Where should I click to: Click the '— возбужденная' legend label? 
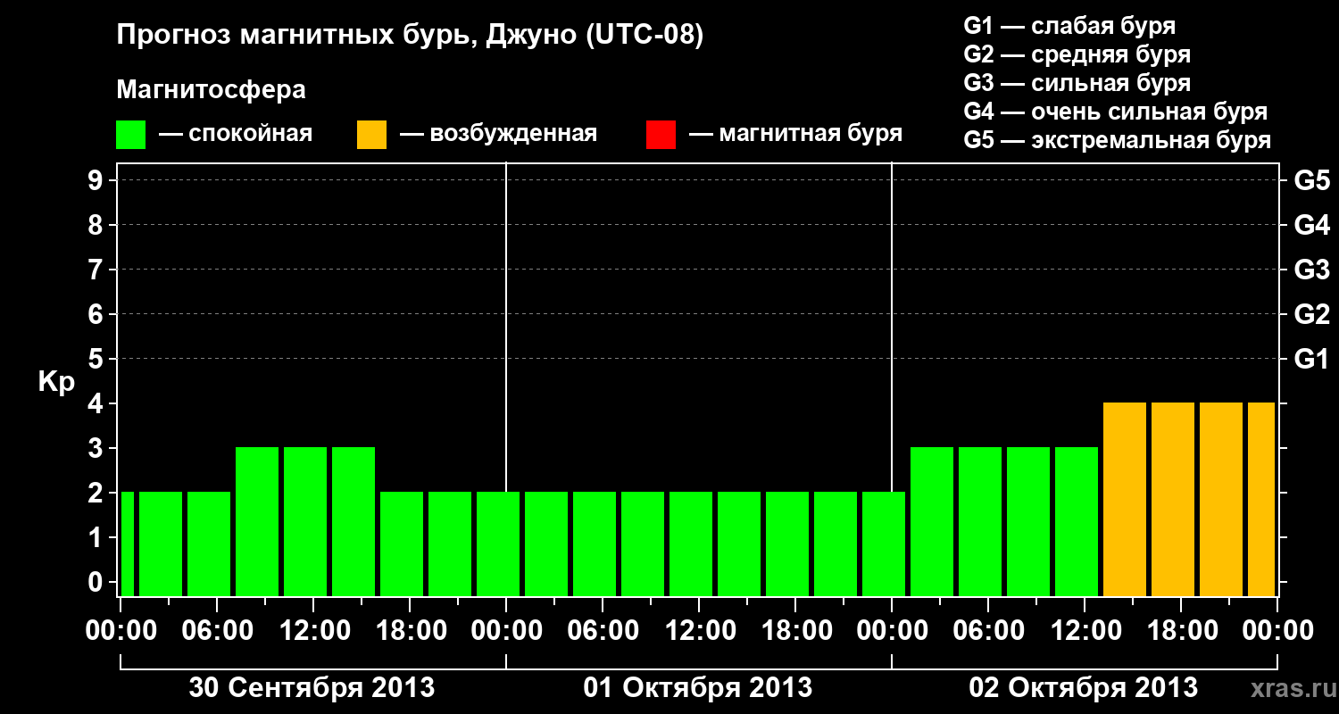click(x=499, y=134)
